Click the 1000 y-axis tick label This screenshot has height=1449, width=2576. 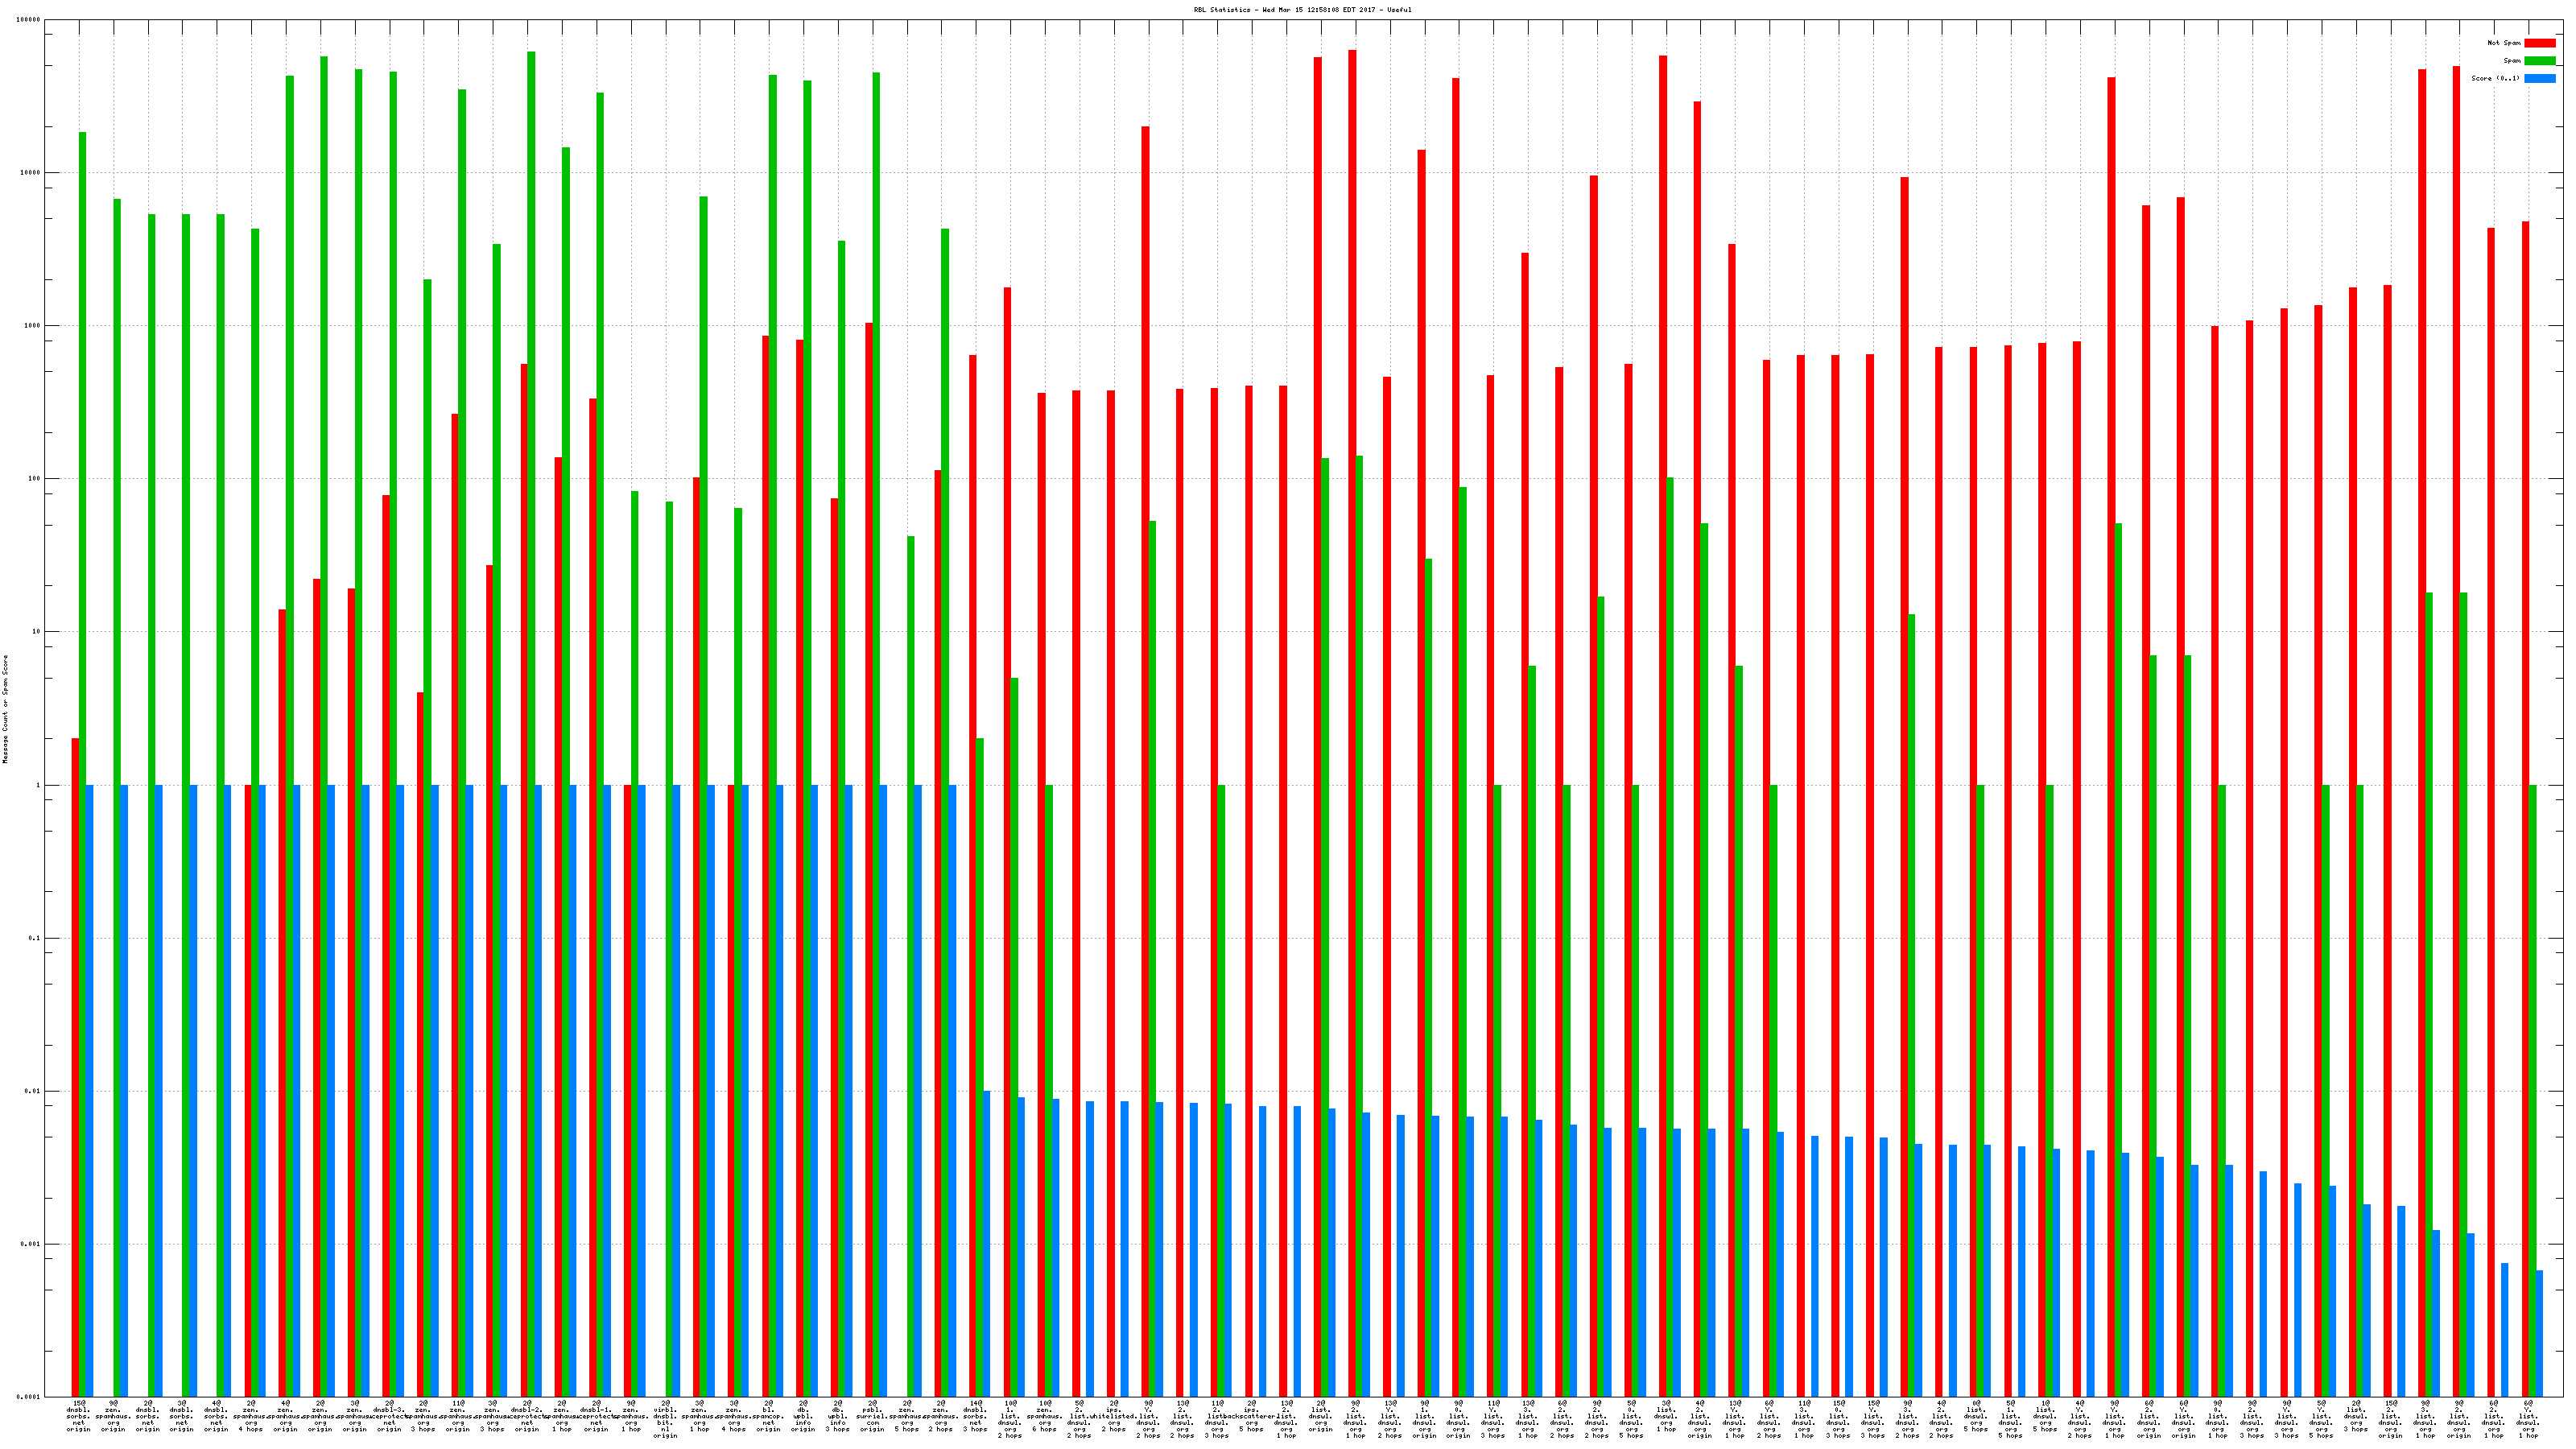point(33,326)
